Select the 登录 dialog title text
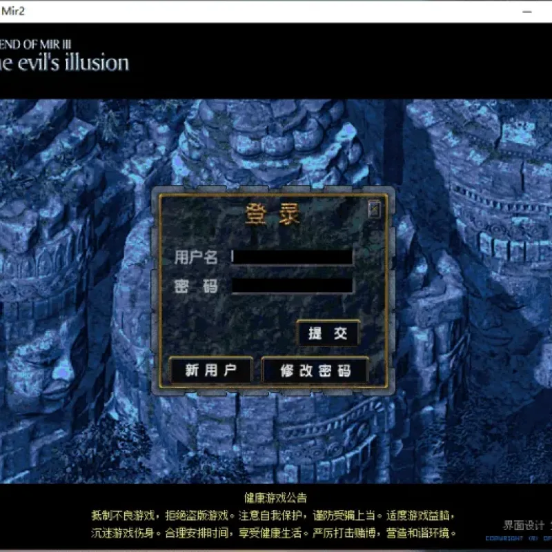Viewport: 552px width, 552px height. point(273,214)
